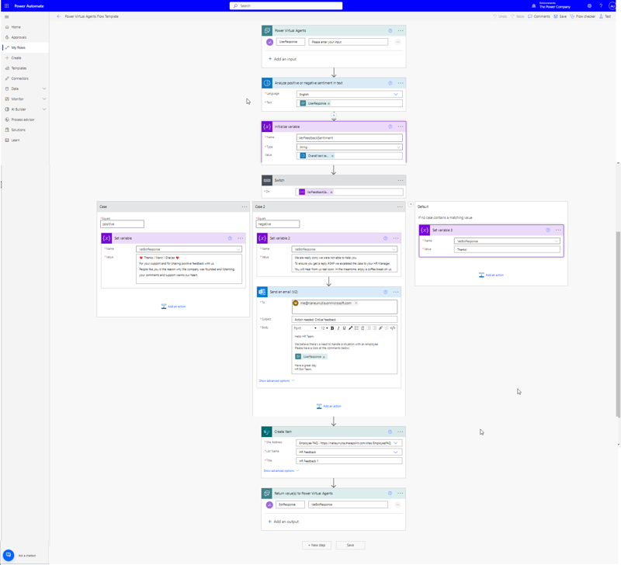
Task: Open the Type dropdown set to String
Action: coord(349,147)
